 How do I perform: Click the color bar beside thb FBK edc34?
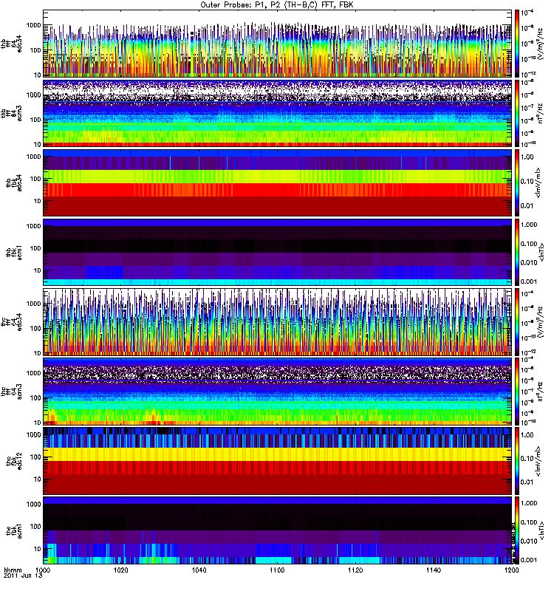point(518,182)
